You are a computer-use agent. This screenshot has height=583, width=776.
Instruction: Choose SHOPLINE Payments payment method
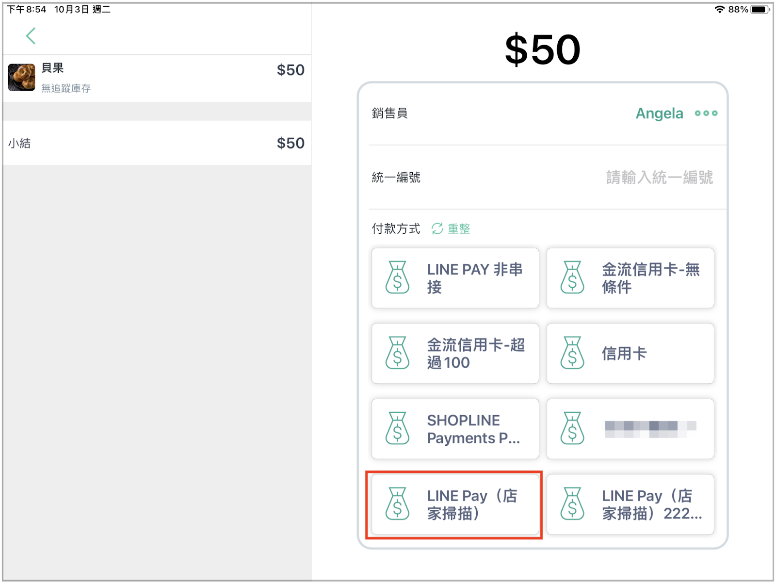coord(455,429)
